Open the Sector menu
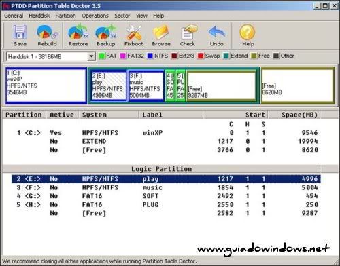This screenshot has height=266, width=340. pos(122,16)
